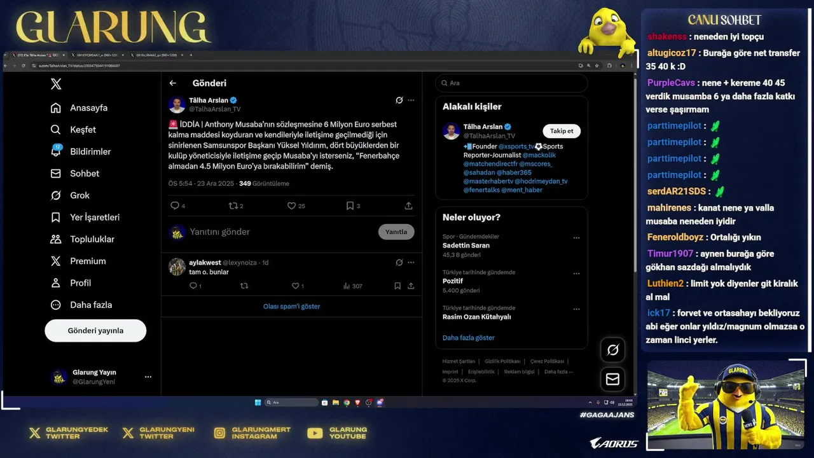Viewport: 814px width, 458px height.
Task: Open Hizmet Şartları footer link
Action: [x=459, y=361]
